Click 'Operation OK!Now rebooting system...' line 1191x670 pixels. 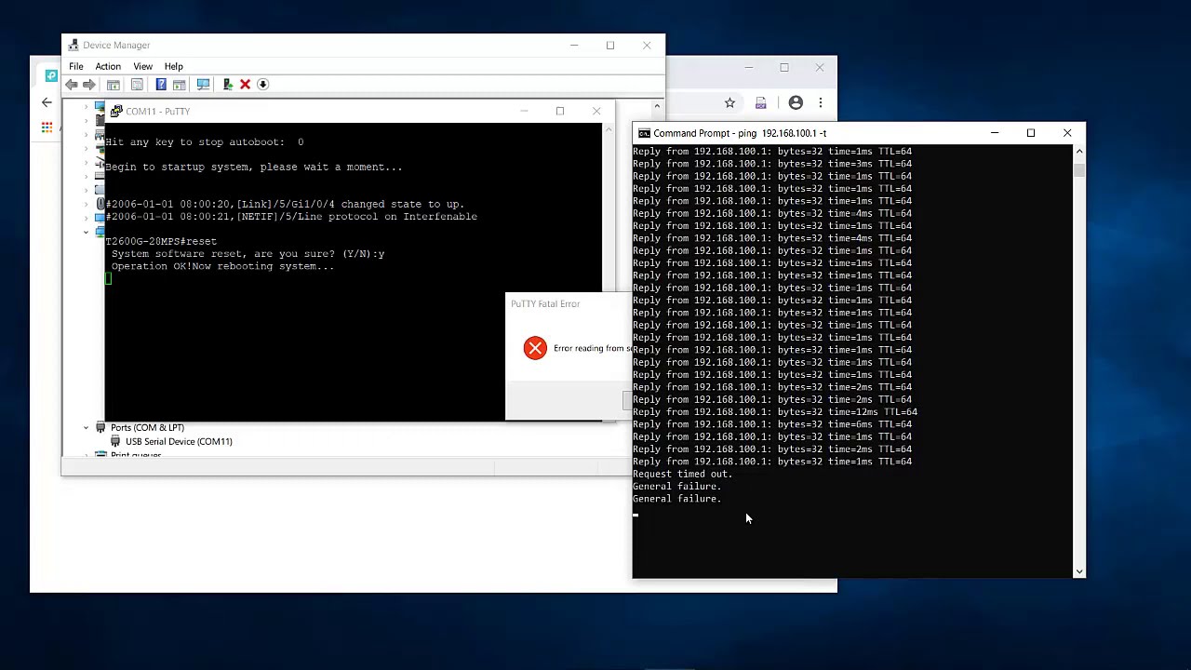click(x=222, y=266)
